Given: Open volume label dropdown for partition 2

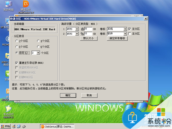Looking at the screenshot, I should [x=125, y=34].
